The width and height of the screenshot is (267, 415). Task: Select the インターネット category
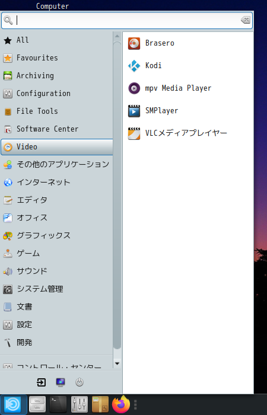[x=57, y=183]
